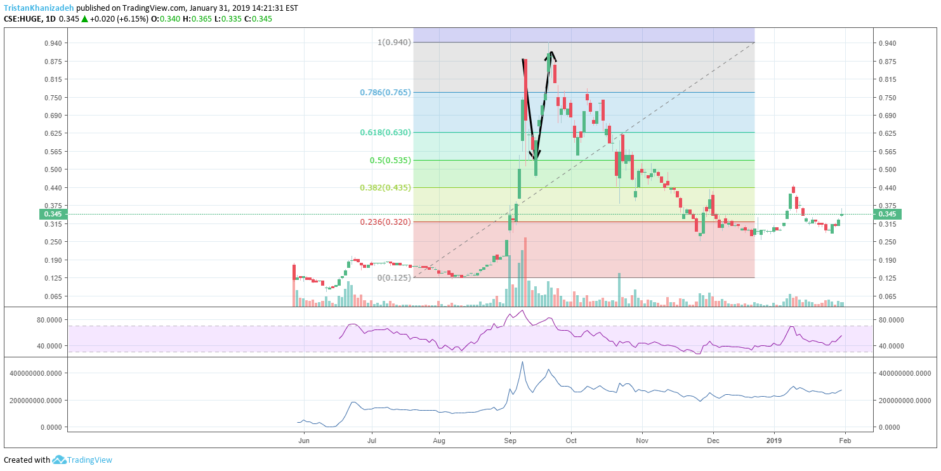Screen dimensions: 941x471
Task: Click the TradingView cloud logo icon
Action: pos(59,460)
